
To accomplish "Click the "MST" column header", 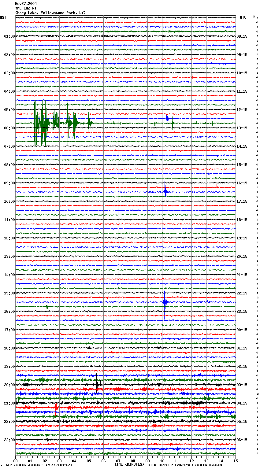I will coord(3,17).
